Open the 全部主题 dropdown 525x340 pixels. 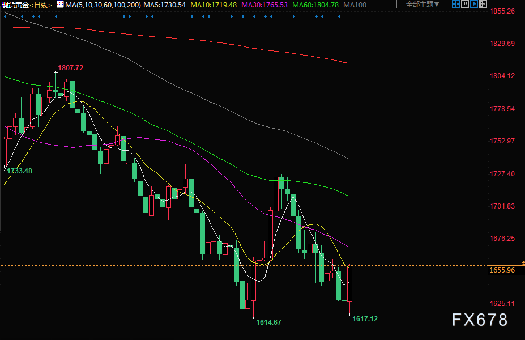coord(423,5)
